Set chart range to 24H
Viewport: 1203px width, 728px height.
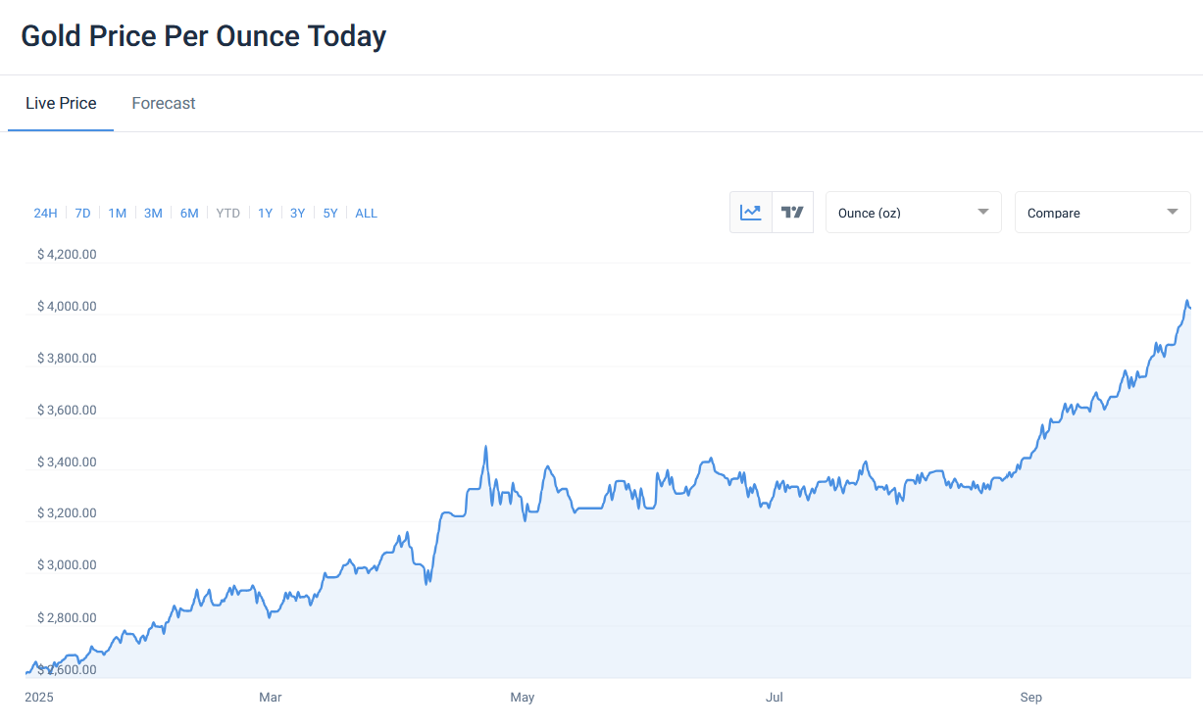pyautogui.click(x=45, y=214)
